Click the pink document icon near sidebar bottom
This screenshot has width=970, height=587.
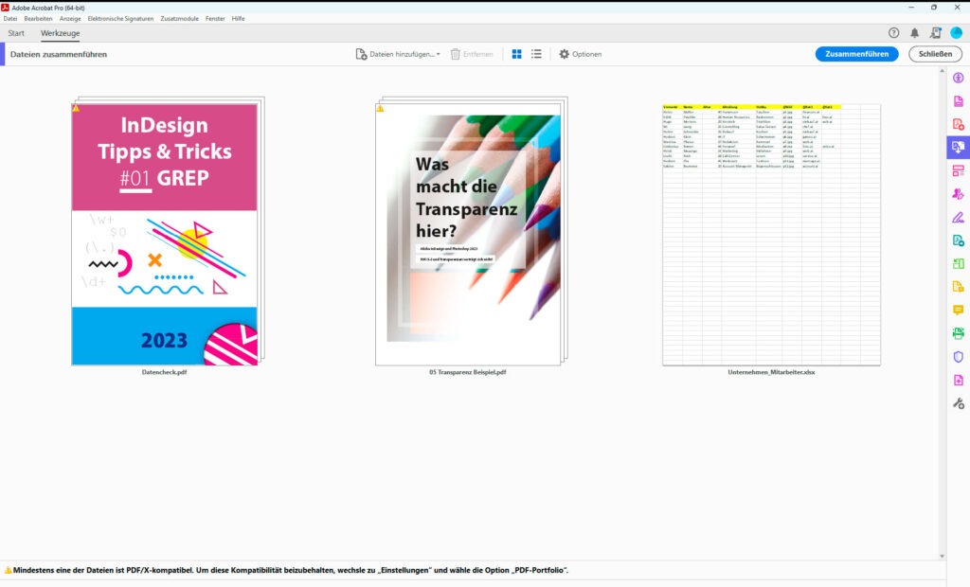(959, 381)
